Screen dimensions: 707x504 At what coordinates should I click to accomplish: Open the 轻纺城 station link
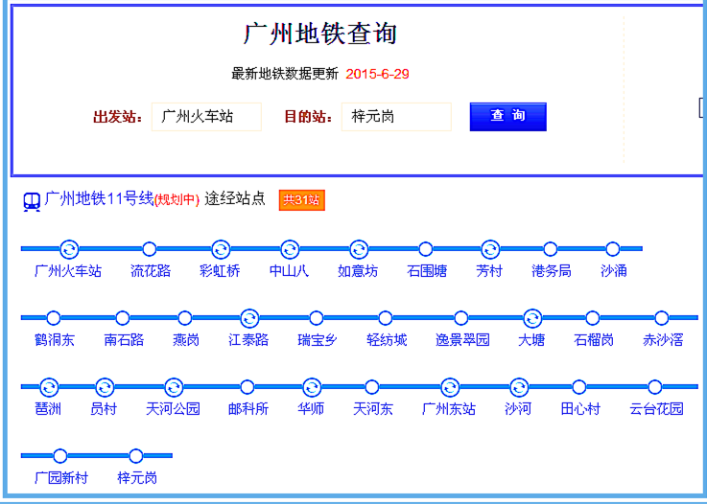tap(387, 340)
